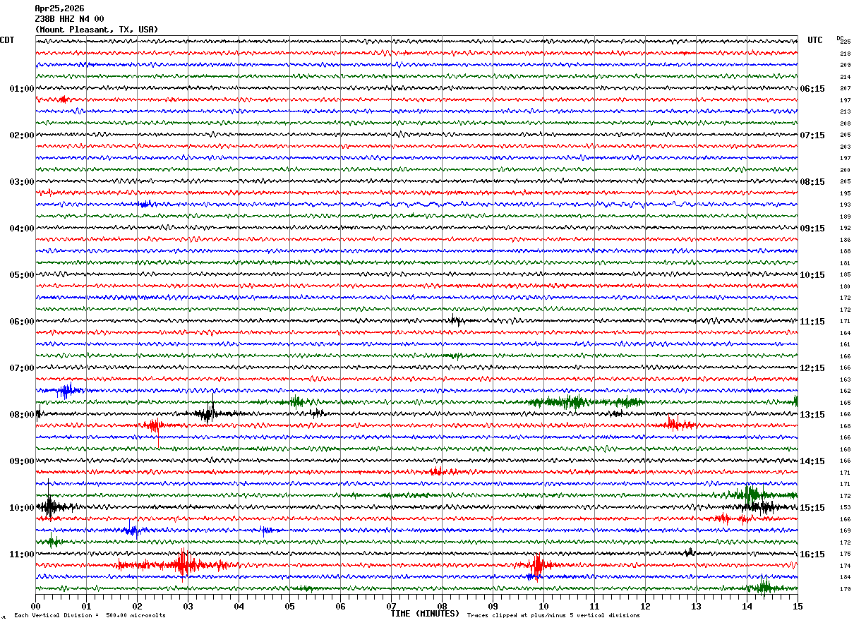Pick minute tick 09 on bottom axis
This screenshot has width=854, height=625.
pos(493,606)
